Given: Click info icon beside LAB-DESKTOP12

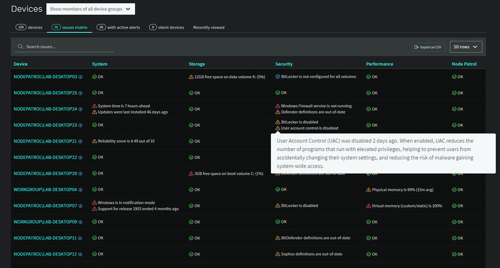Looking at the screenshot, I should [x=80, y=254].
